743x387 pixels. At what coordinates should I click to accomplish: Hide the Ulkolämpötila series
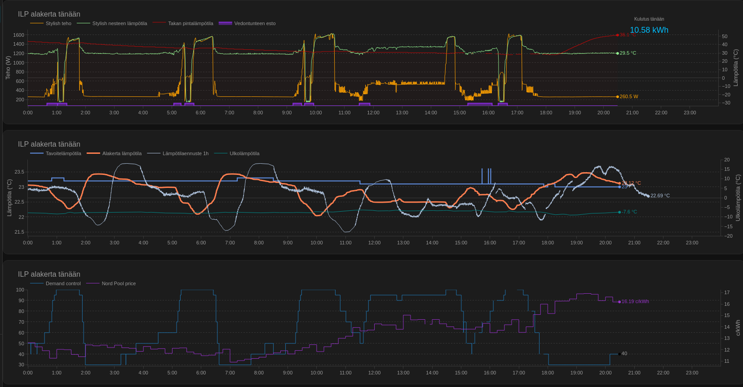pyautogui.click(x=244, y=153)
